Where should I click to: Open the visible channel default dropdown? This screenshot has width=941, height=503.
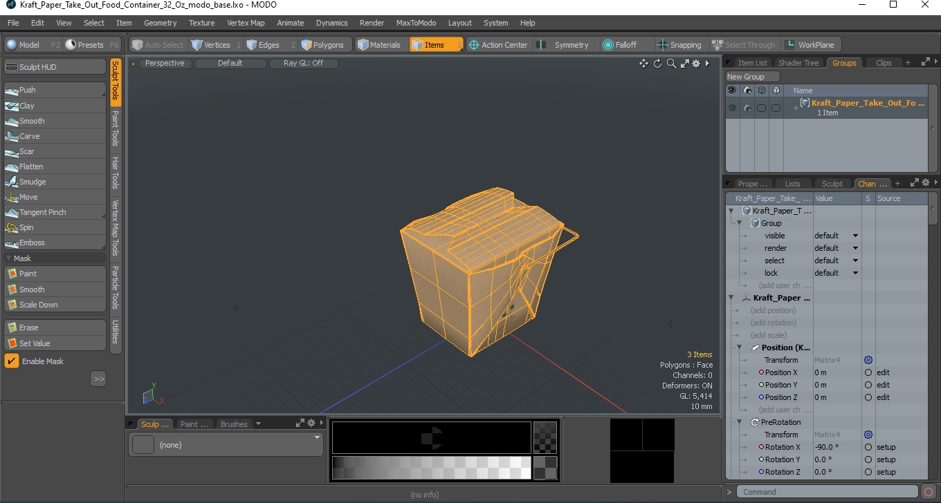tap(837, 236)
